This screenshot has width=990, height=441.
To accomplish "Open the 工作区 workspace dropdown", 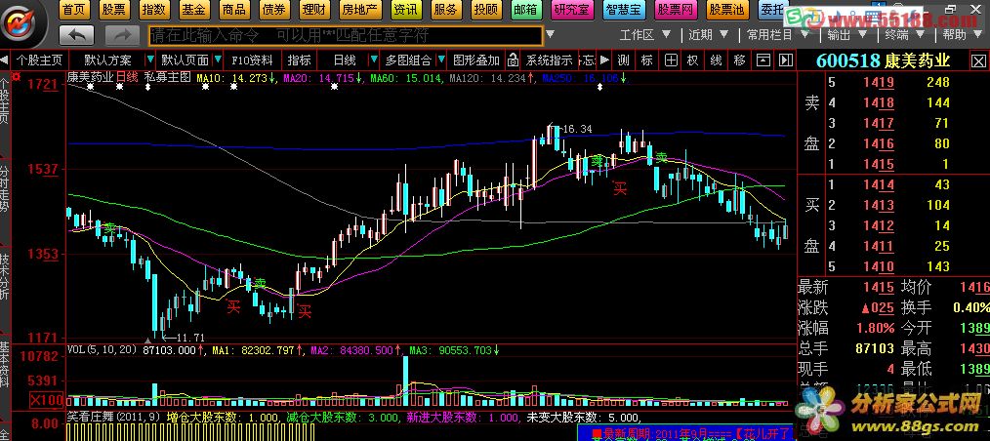I will tap(644, 35).
